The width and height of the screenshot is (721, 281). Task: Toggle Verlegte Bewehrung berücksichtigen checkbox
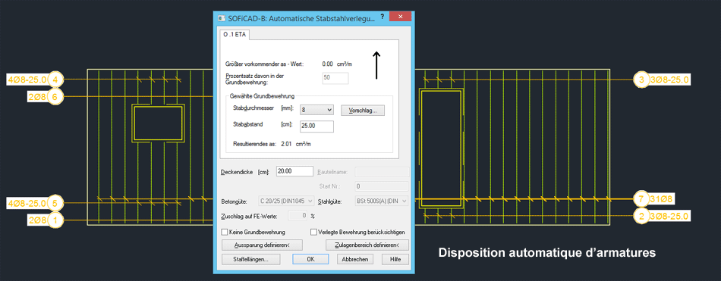point(314,233)
